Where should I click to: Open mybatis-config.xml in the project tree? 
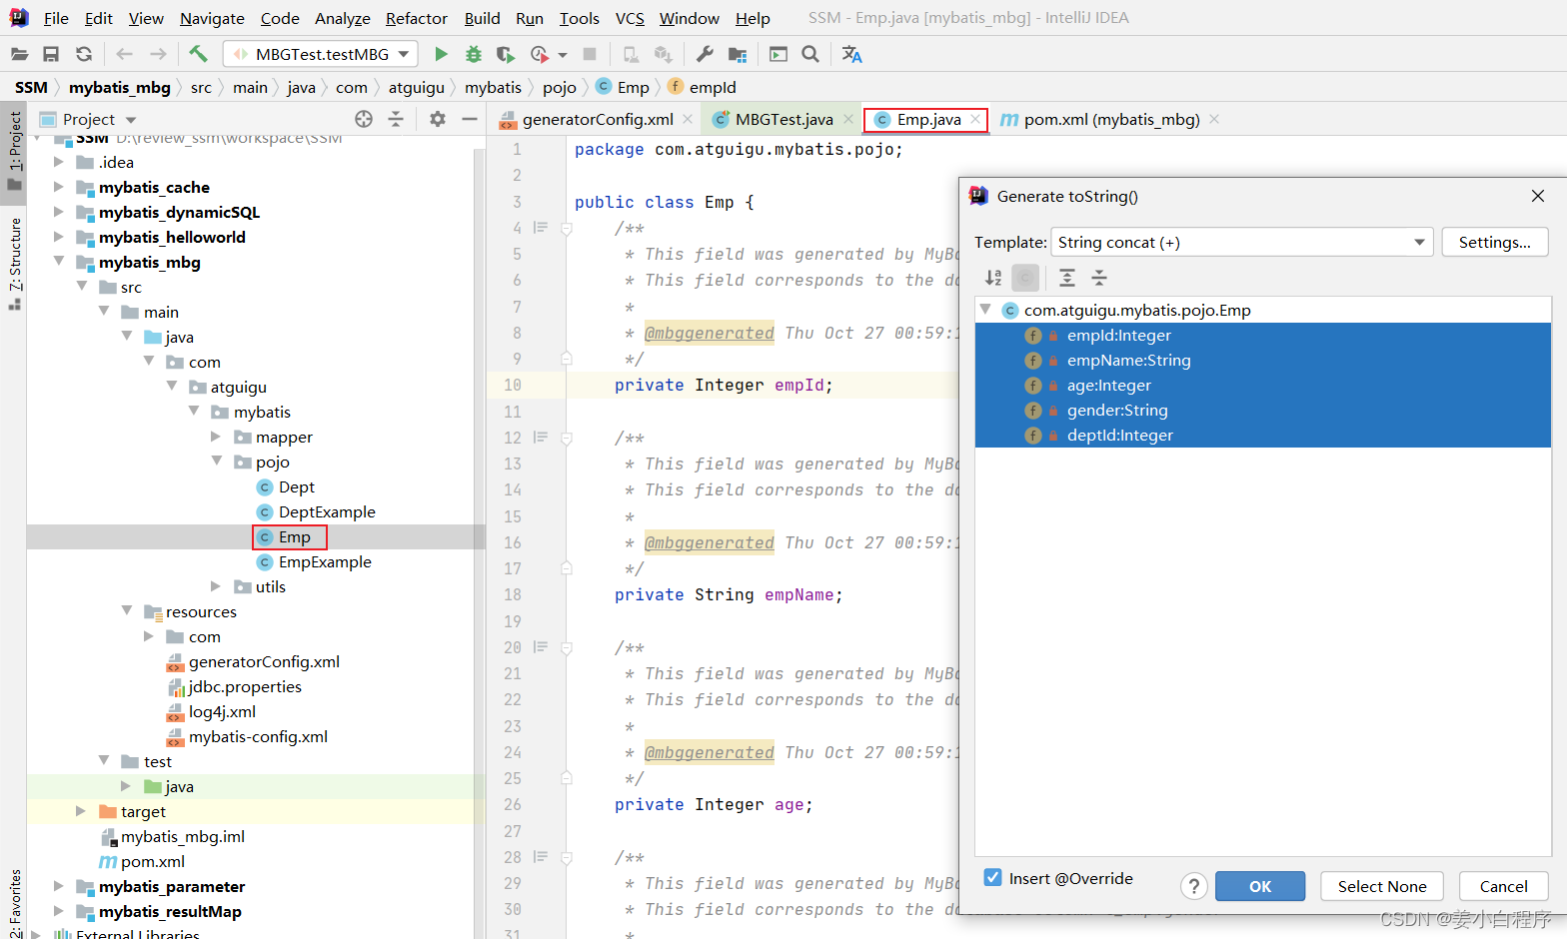[258, 736]
